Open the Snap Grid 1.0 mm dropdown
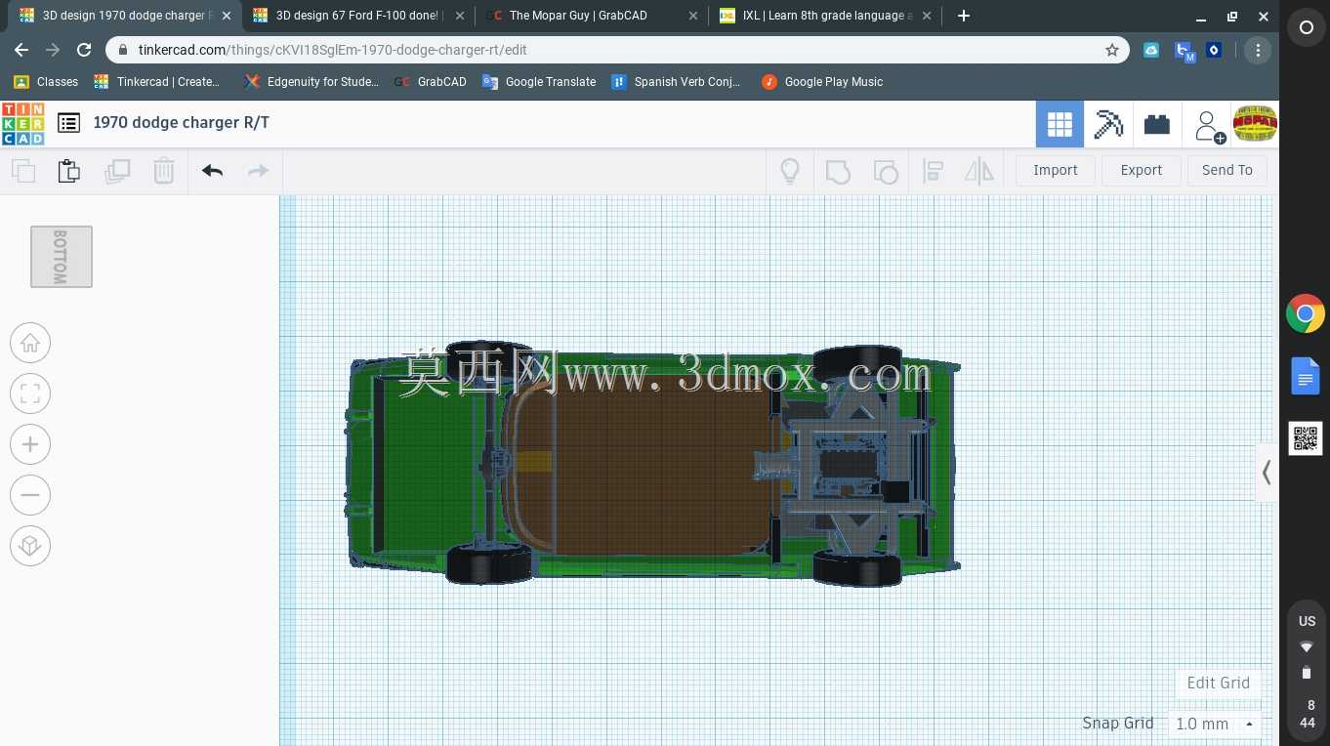The width and height of the screenshot is (1330, 746). [1215, 724]
